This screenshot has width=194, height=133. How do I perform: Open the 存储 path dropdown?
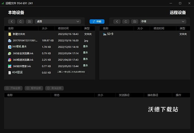point(163,22)
